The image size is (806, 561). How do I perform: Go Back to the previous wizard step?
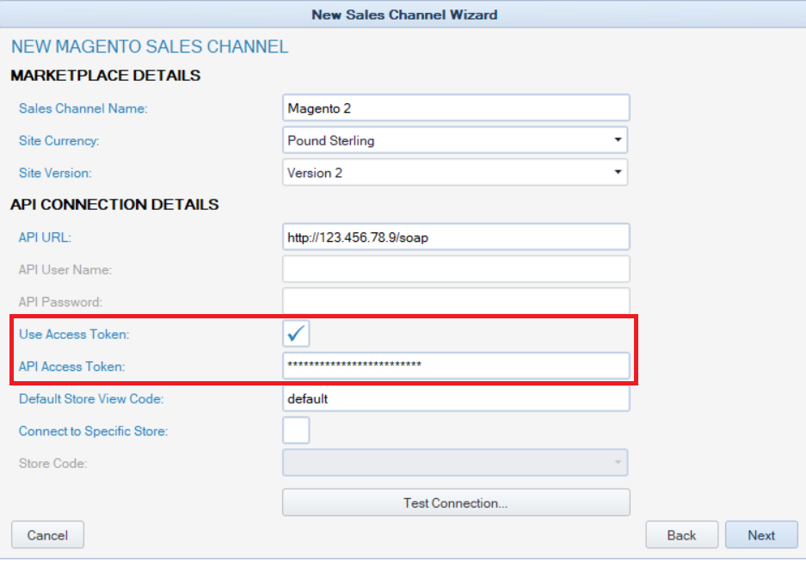(681, 535)
